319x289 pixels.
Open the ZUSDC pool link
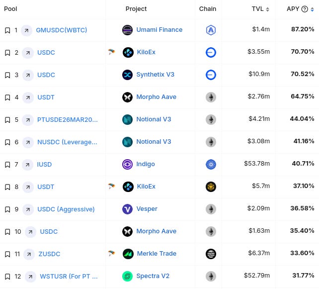click(49, 254)
